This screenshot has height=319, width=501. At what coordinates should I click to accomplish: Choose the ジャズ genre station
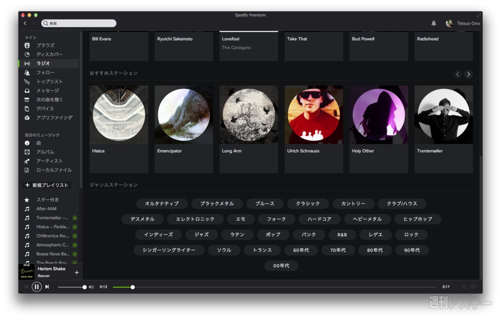pos(201,235)
